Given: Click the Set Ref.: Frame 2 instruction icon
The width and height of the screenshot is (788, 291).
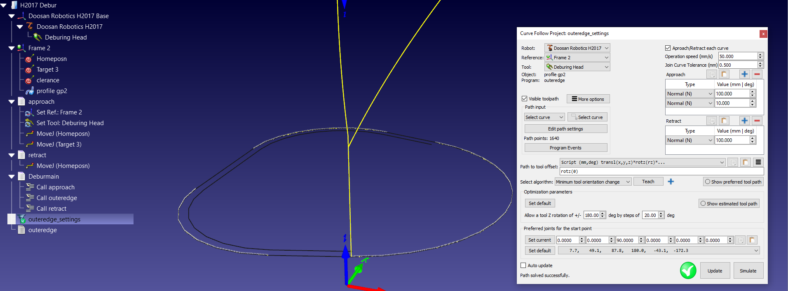Looking at the screenshot, I should [x=29, y=112].
